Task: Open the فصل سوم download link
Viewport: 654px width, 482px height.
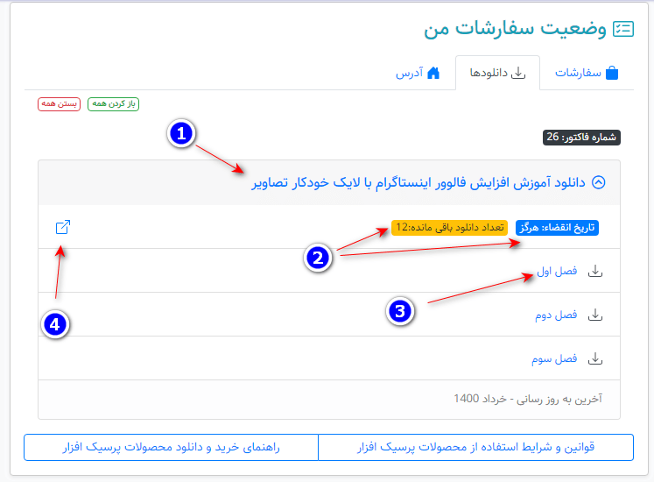Action: [x=554, y=359]
